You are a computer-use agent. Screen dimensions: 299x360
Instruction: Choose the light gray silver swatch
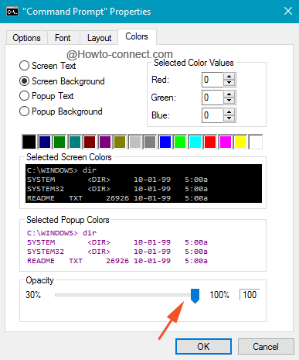click(x=135, y=142)
